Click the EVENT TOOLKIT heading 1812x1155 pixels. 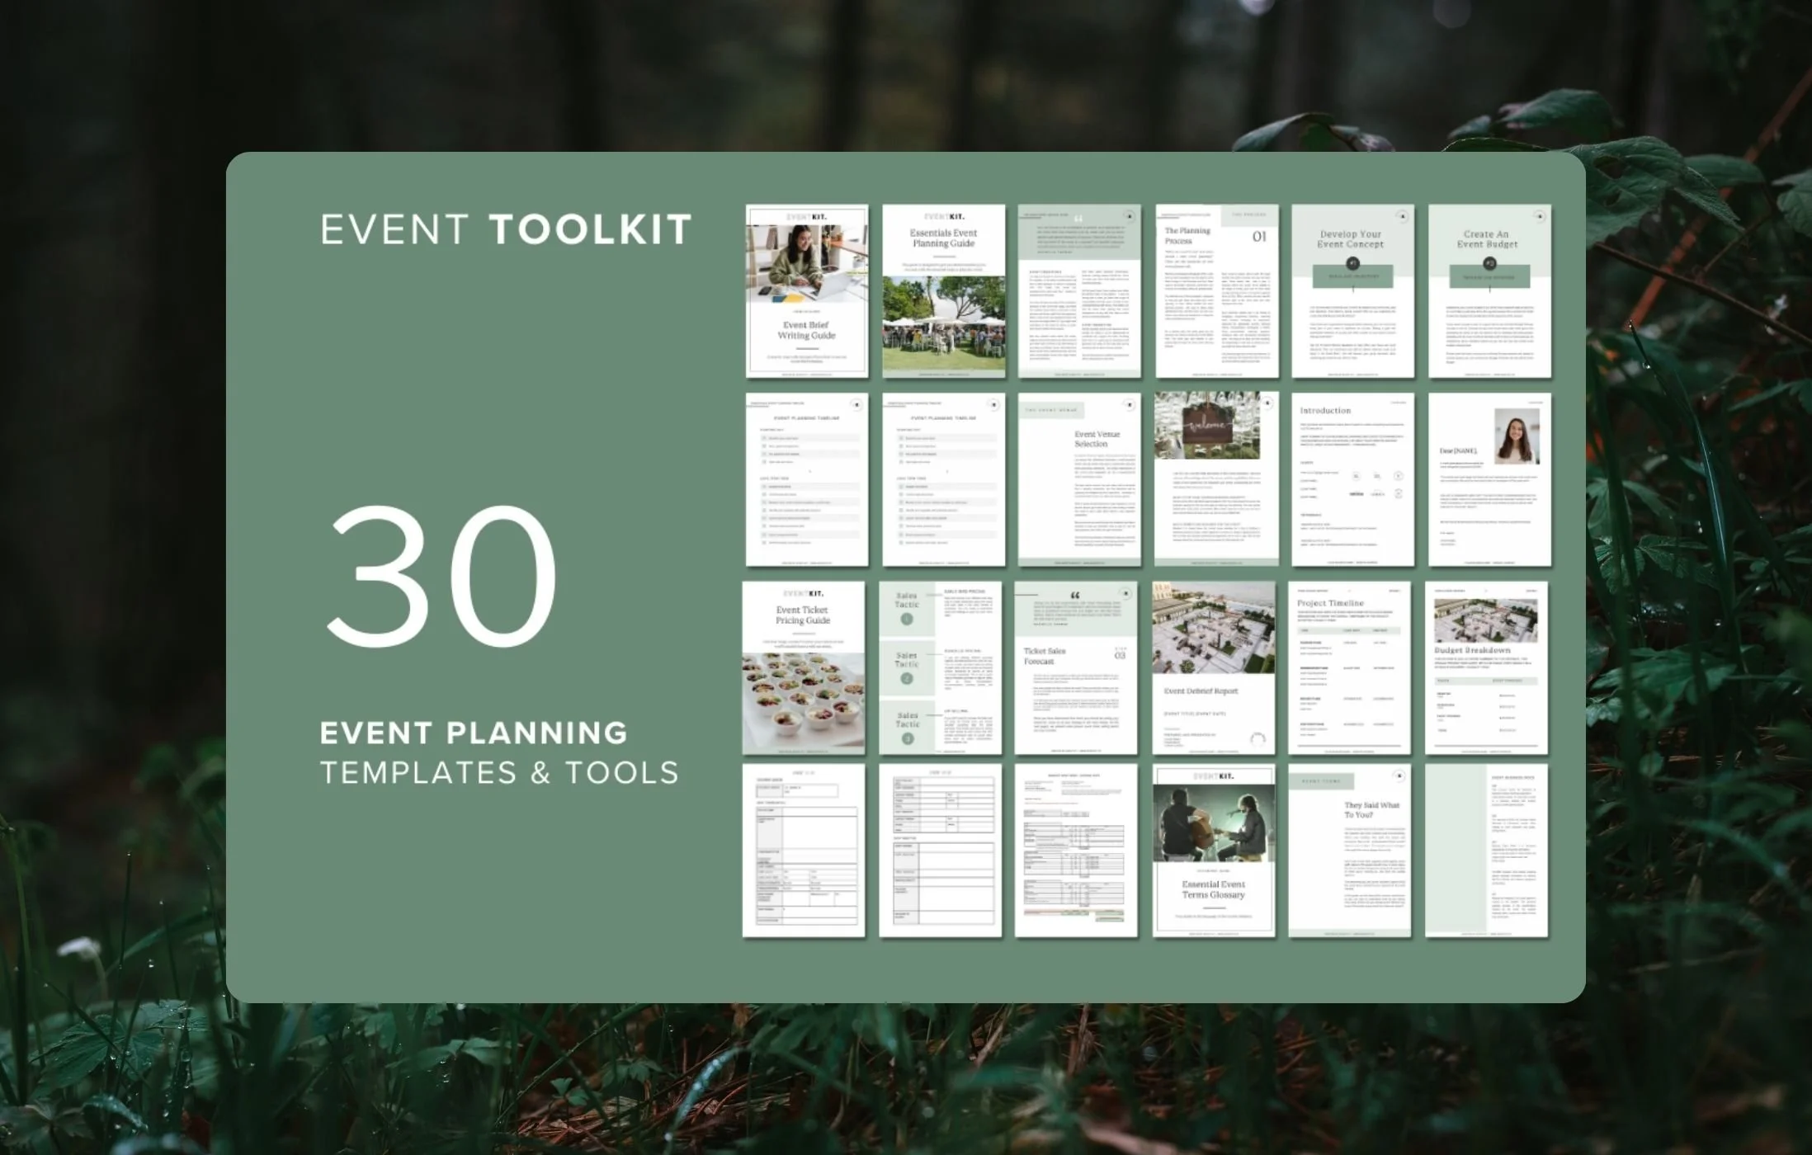(x=506, y=229)
